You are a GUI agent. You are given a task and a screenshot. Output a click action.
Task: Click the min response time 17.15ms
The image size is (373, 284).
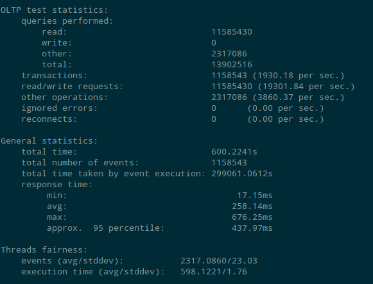coord(255,196)
